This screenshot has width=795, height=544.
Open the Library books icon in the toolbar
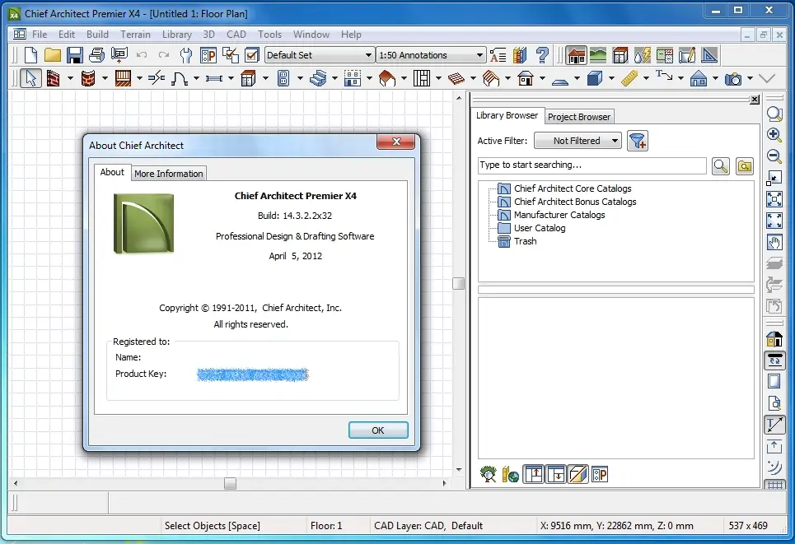coord(520,54)
